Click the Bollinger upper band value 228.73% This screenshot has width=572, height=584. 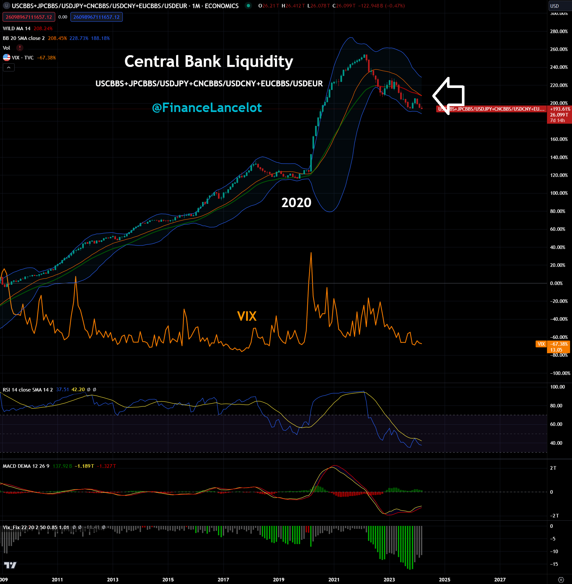(79, 38)
